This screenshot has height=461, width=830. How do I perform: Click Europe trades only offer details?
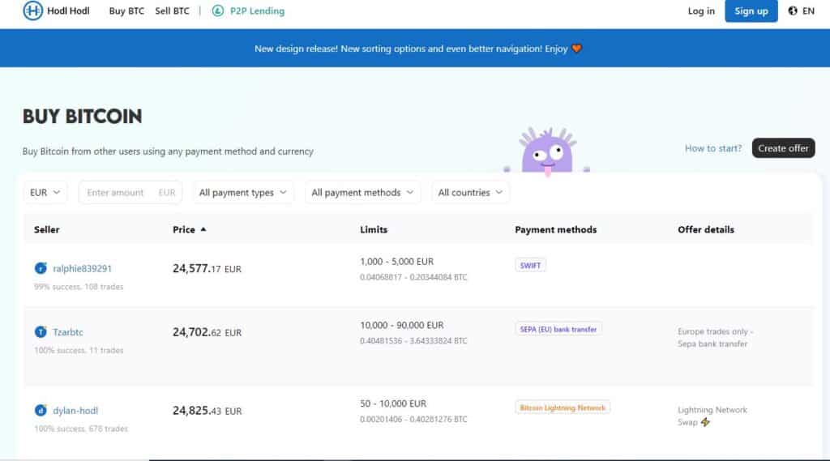point(715,338)
